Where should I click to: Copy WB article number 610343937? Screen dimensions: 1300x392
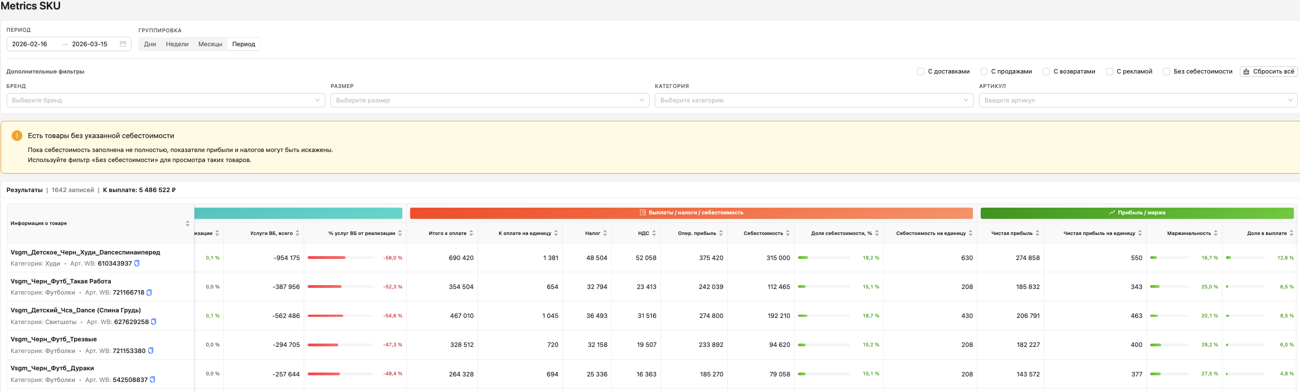[137, 263]
